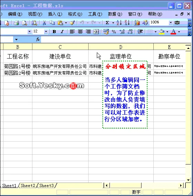Merge and center cells icon
Screen dimensions: 193x196
pos(96,32)
